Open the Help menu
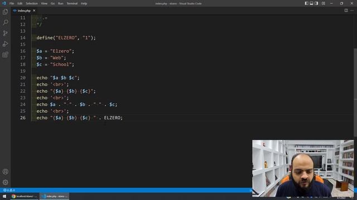This screenshot has width=357, height=200. [84, 3]
